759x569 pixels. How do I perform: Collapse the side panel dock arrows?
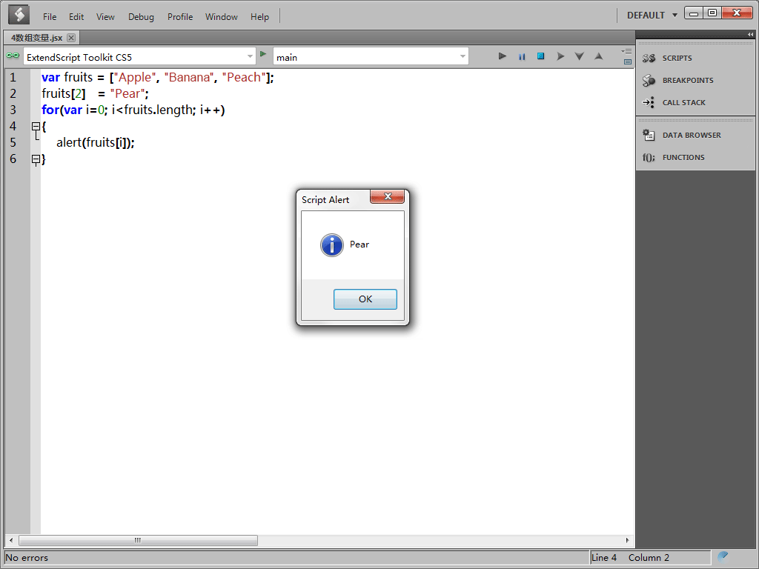(750, 34)
